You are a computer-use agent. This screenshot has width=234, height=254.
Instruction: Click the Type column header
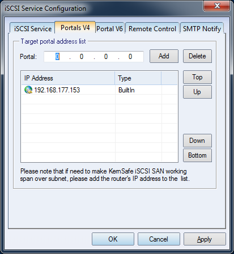coord(138,78)
